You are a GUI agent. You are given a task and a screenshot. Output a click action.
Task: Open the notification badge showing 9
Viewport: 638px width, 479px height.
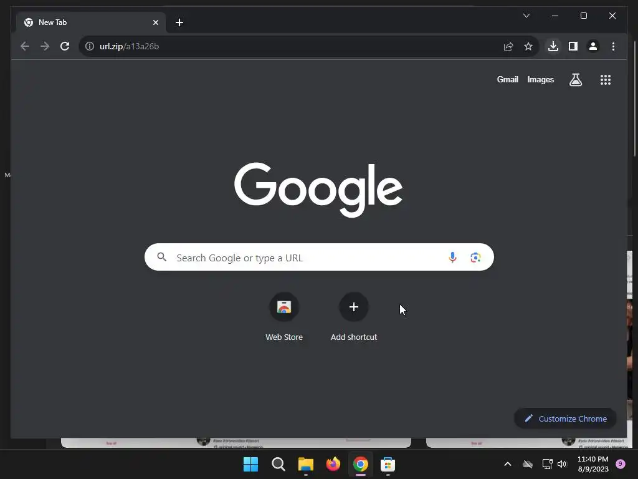621,463
